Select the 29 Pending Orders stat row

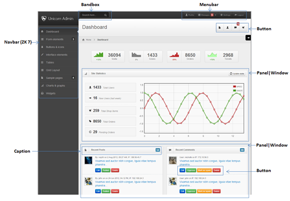click(x=111, y=132)
